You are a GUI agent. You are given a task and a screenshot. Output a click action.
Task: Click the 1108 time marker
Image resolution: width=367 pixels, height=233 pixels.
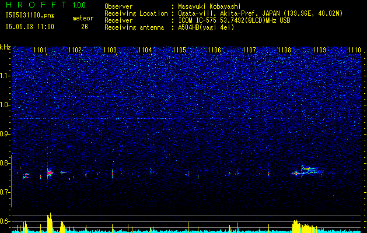pyautogui.click(x=284, y=50)
